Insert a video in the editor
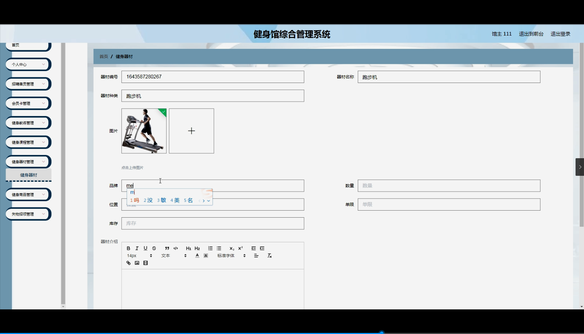 click(146, 263)
